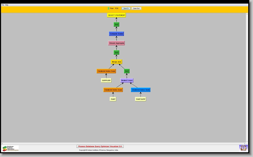This screenshot has width=253, height=157.
Task: Select the SELECT STATEMENT node
Action: [117, 15]
